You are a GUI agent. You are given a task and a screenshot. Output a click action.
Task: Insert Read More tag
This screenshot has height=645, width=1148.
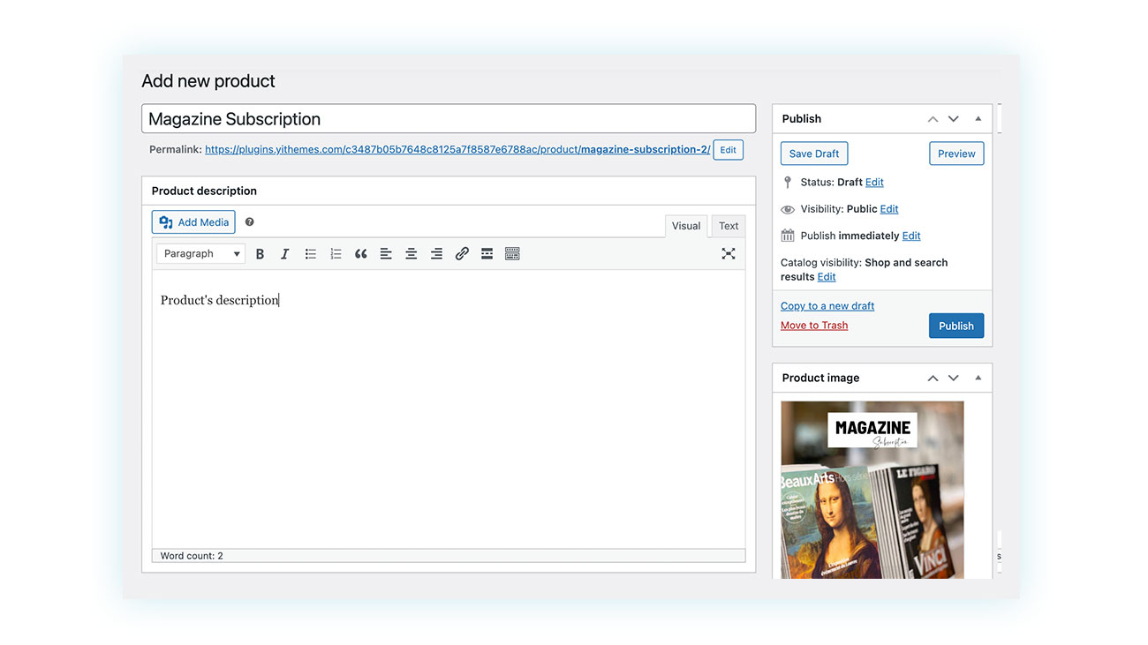(x=487, y=254)
